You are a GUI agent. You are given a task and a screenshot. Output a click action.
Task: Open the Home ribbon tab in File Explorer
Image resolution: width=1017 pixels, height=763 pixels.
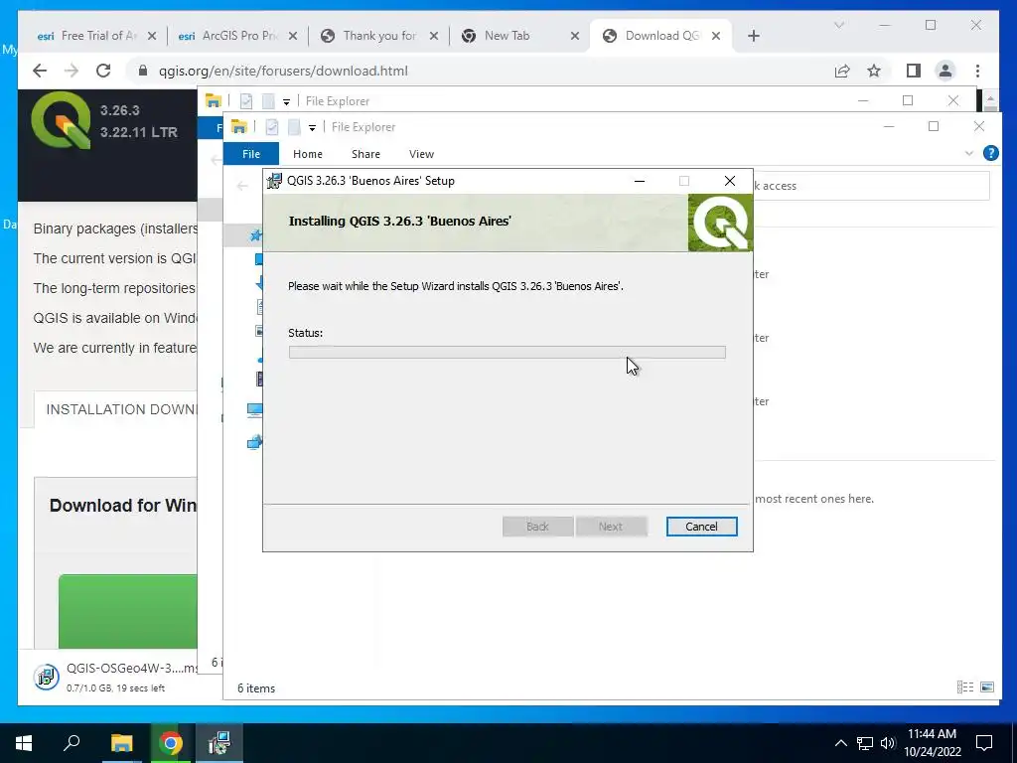point(308,154)
